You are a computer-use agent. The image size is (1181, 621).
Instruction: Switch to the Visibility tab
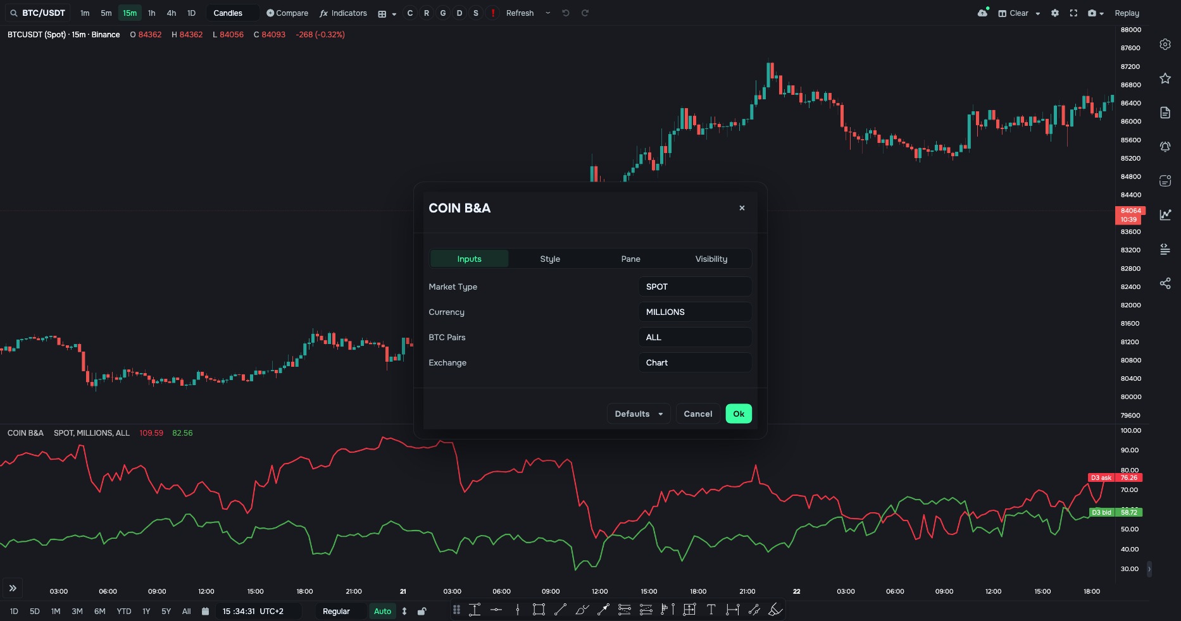pos(711,259)
